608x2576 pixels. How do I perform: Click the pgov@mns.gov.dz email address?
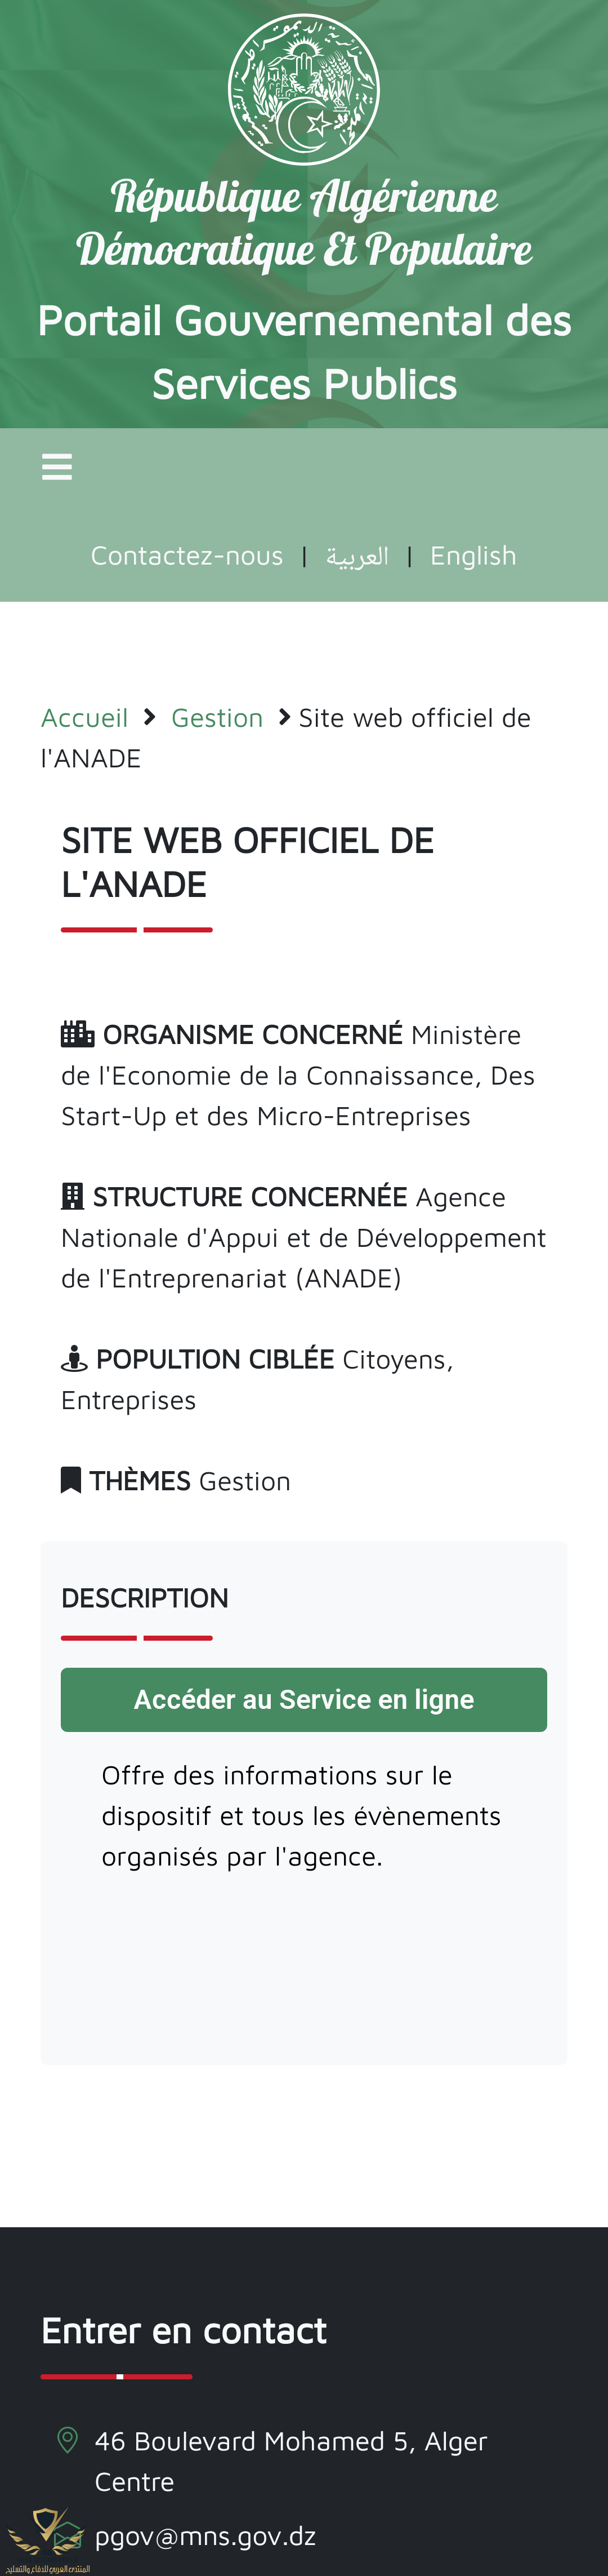click(205, 2536)
